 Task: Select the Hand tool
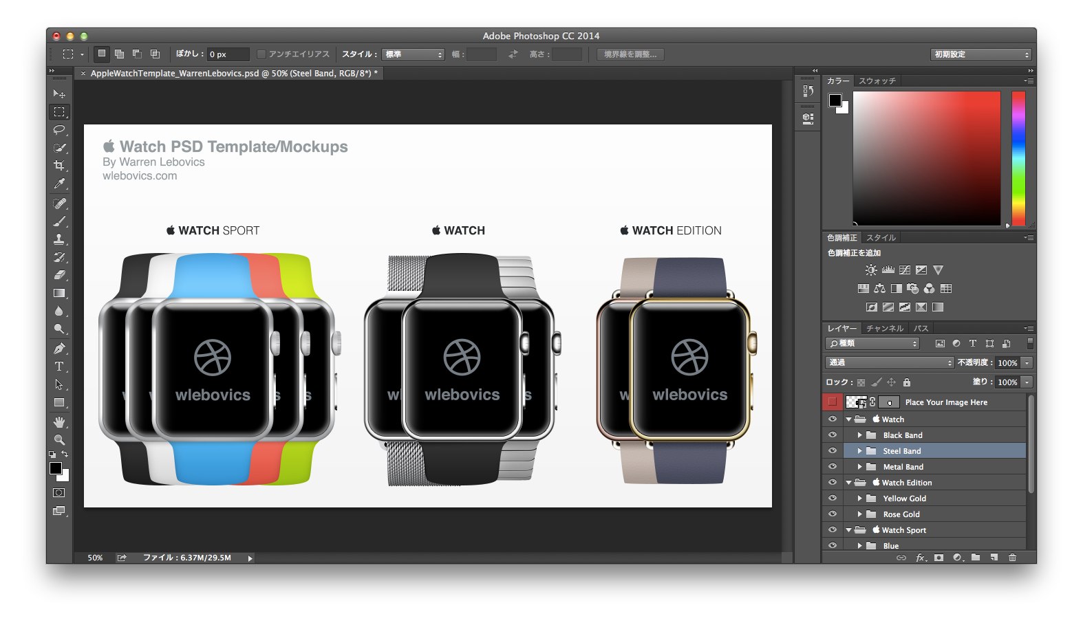pyautogui.click(x=59, y=421)
